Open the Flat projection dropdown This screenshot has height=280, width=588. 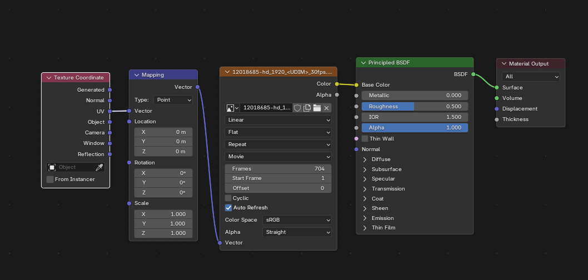pyautogui.click(x=278, y=132)
